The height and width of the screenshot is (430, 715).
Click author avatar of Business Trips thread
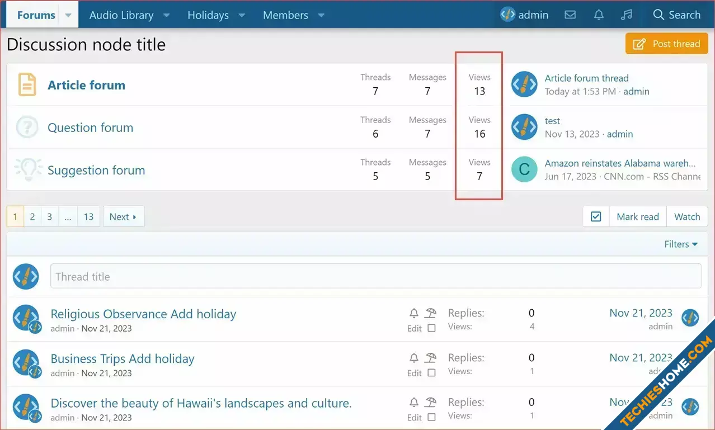(26, 362)
